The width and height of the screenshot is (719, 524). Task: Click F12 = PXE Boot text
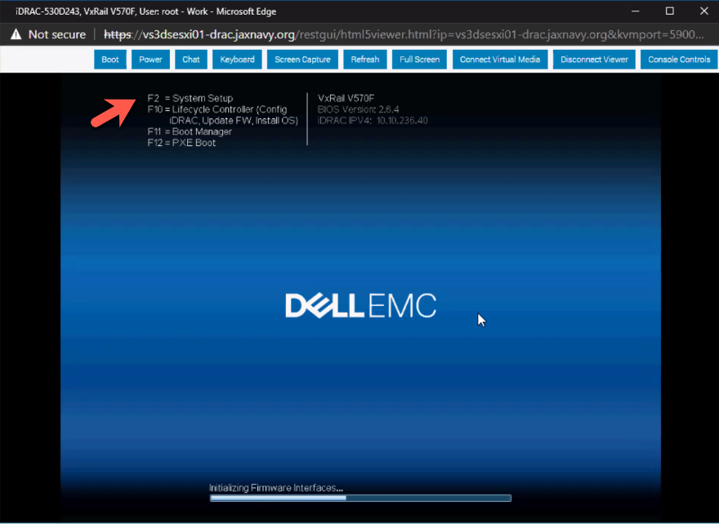(x=181, y=143)
